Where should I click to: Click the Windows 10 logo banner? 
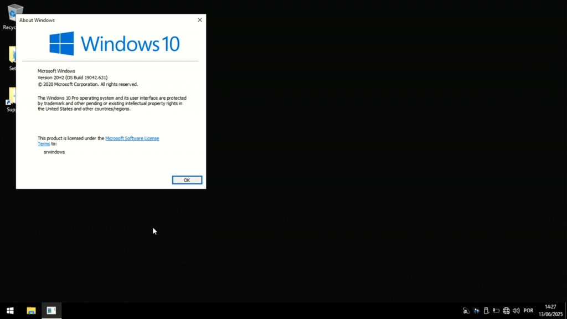tap(114, 44)
